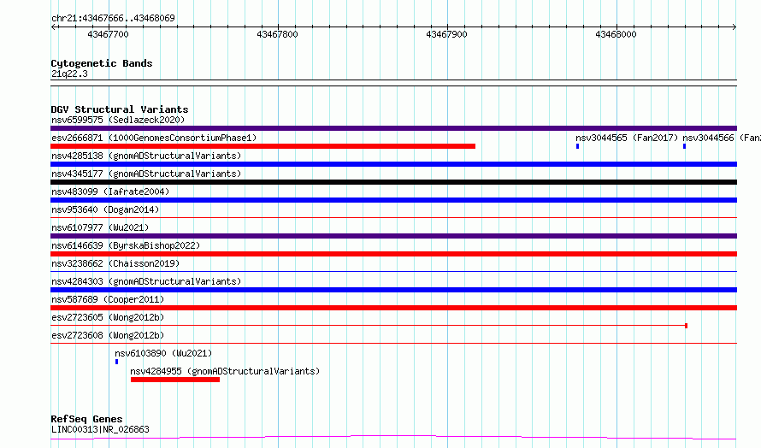Open nsv6107977 (Wu2021) label

click(x=100, y=227)
